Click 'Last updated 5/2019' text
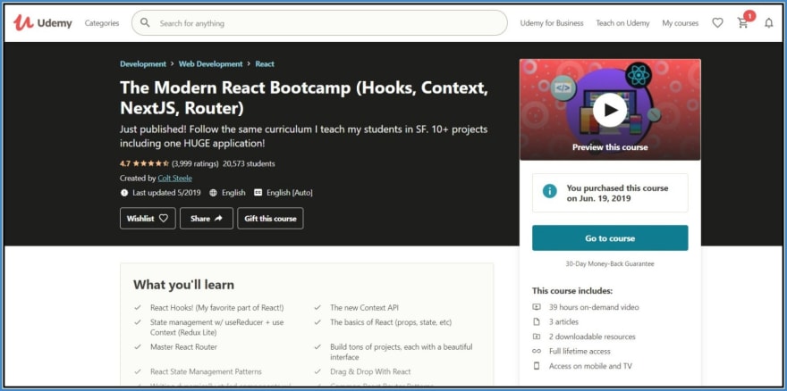Image resolution: width=787 pixels, height=391 pixels. 166,193
